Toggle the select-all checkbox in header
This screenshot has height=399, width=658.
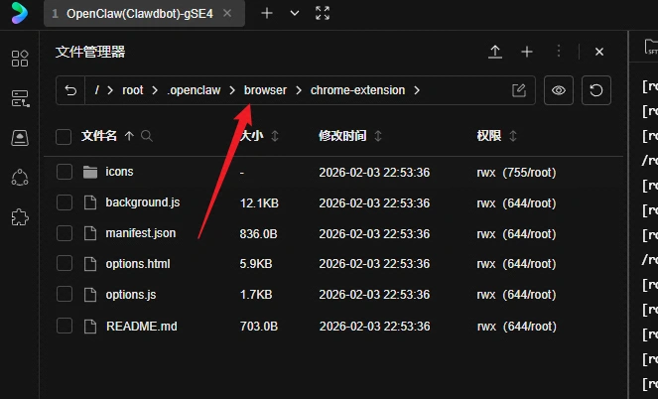pos(65,136)
